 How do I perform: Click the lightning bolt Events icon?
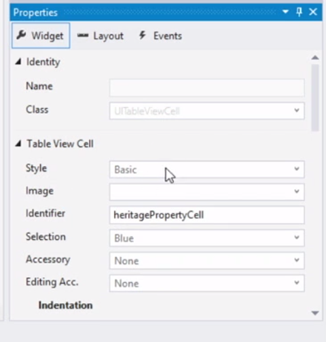click(142, 35)
